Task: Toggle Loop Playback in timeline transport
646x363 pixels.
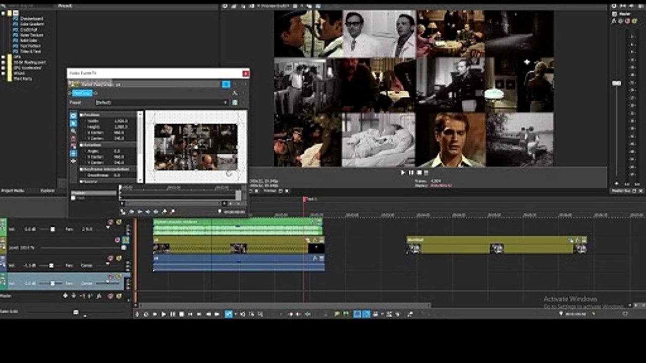Action: 146,314
